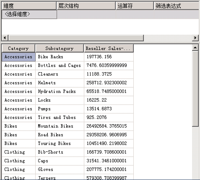This screenshot has height=180, width=200.
Task: Select Bikes cell in Road Bikes row
Action: (x=18, y=135)
